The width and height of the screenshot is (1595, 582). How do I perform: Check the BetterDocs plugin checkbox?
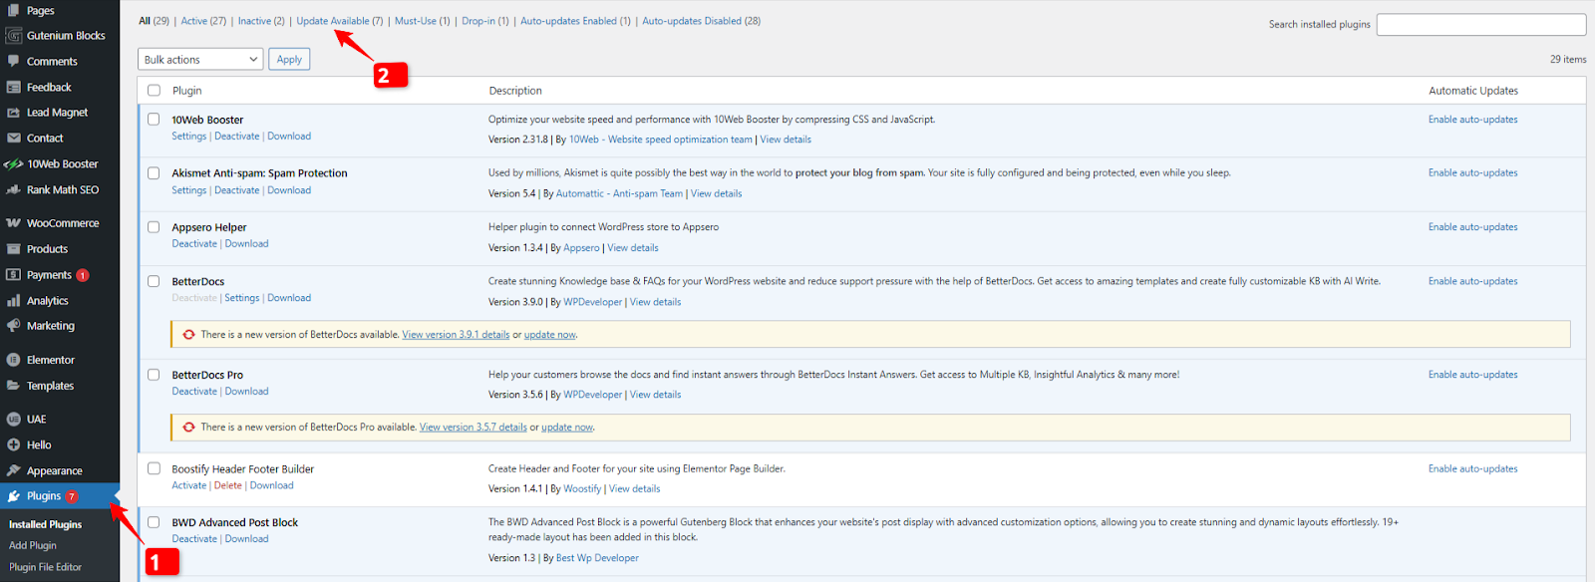(x=154, y=281)
